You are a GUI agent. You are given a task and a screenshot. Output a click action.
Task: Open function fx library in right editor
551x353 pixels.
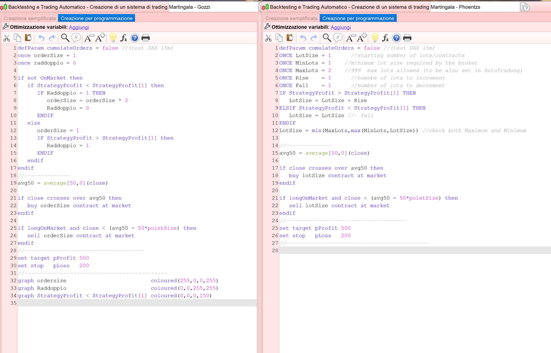coord(385,38)
